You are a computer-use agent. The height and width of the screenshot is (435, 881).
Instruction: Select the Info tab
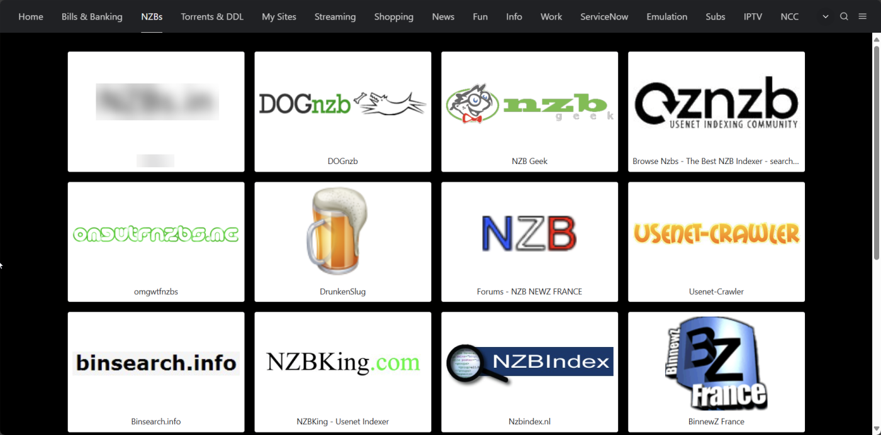coord(514,16)
